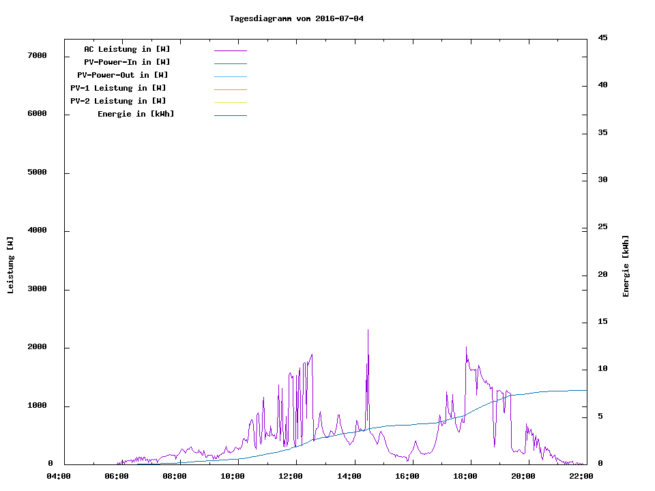This screenshot has height=491, width=655.
Task: Select the 45 value on right axis
Action: pos(603,38)
